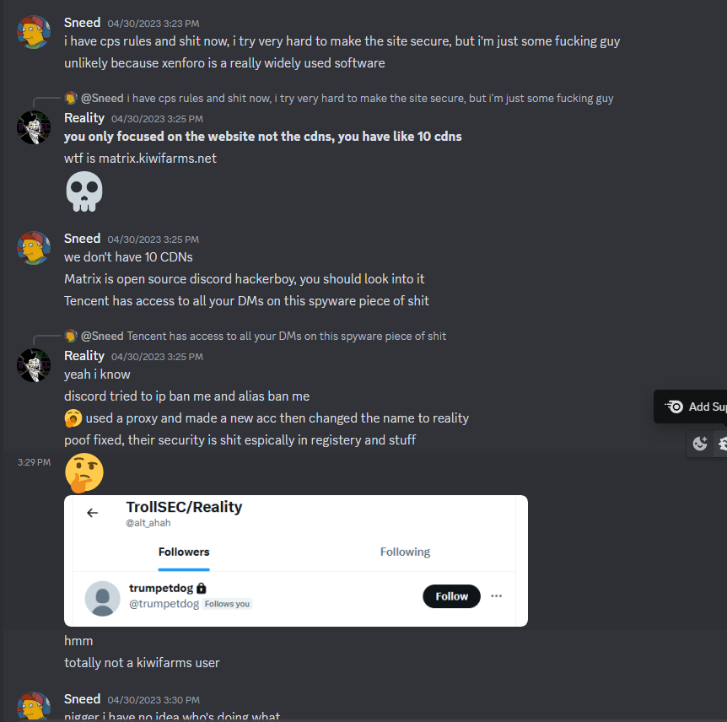Click trumpetdog's default profile avatar
Viewport: 727px width, 722px height.
[102, 598]
